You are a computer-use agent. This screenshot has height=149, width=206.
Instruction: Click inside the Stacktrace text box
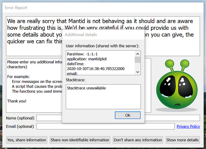pos(103,97)
